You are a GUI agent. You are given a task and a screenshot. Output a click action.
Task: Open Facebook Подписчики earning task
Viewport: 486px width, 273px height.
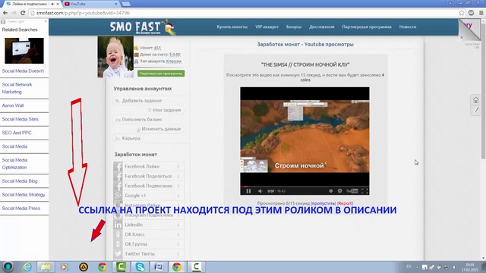click(x=149, y=186)
